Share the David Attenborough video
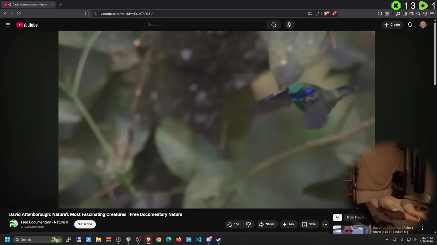 point(267,224)
